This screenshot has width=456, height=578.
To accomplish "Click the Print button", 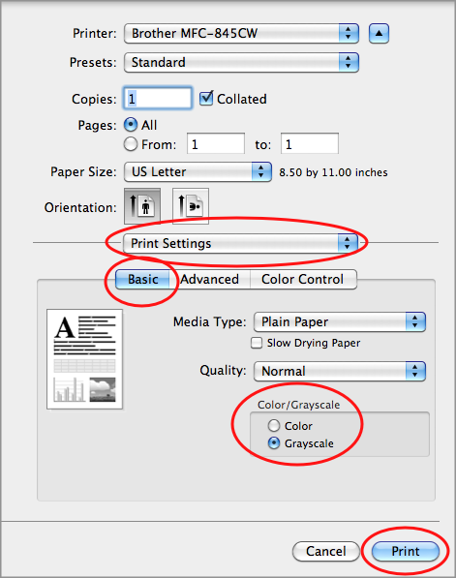I will pyautogui.click(x=406, y=551).
